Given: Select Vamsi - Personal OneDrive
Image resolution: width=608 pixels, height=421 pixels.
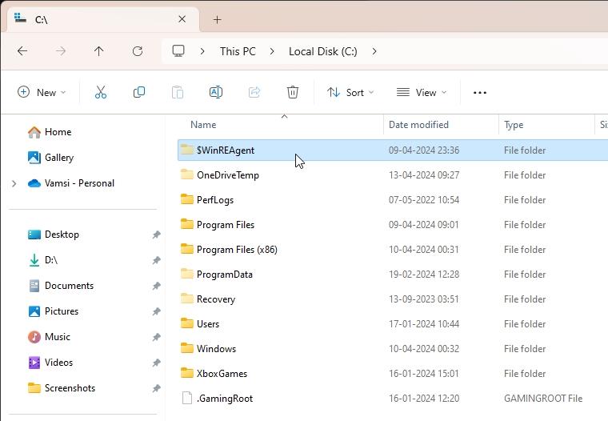Looking at the screenshot, I should [x=71, y=183].
